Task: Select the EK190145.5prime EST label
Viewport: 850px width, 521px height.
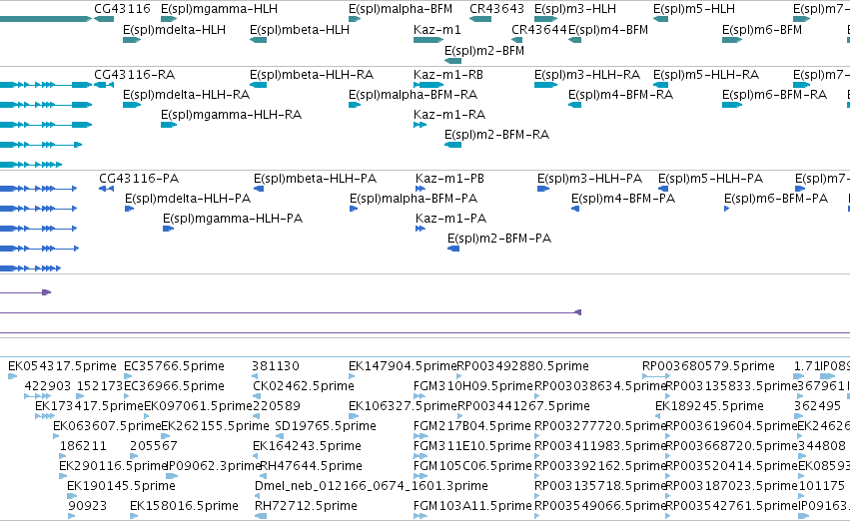Action: [x=121, y=486]
